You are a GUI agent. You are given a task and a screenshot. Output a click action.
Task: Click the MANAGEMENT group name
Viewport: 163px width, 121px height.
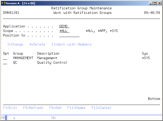tap(23, 58)
